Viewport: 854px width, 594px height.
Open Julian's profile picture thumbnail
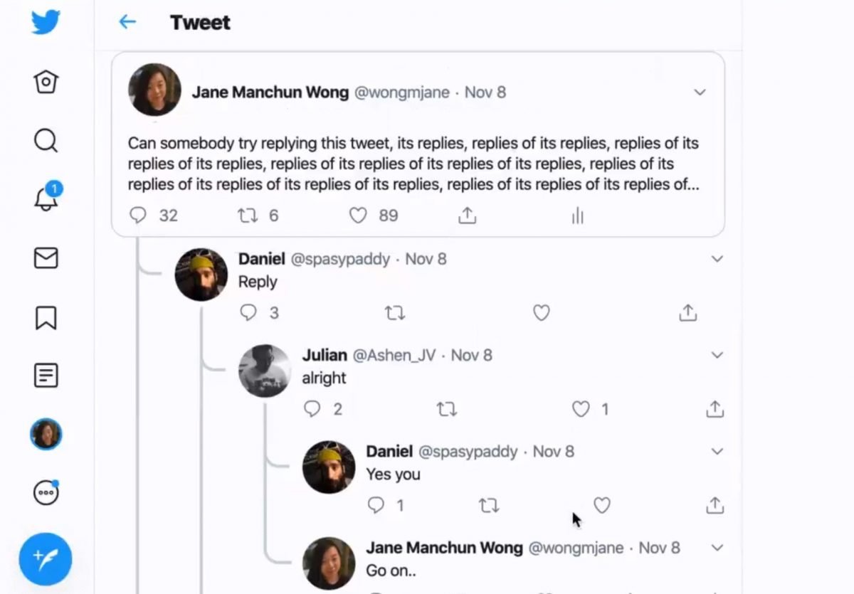coord(264,371)
